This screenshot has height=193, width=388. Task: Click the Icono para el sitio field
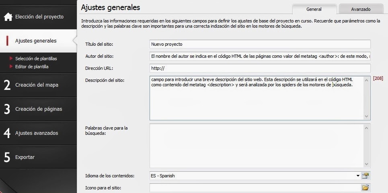[x=255, y=187]
